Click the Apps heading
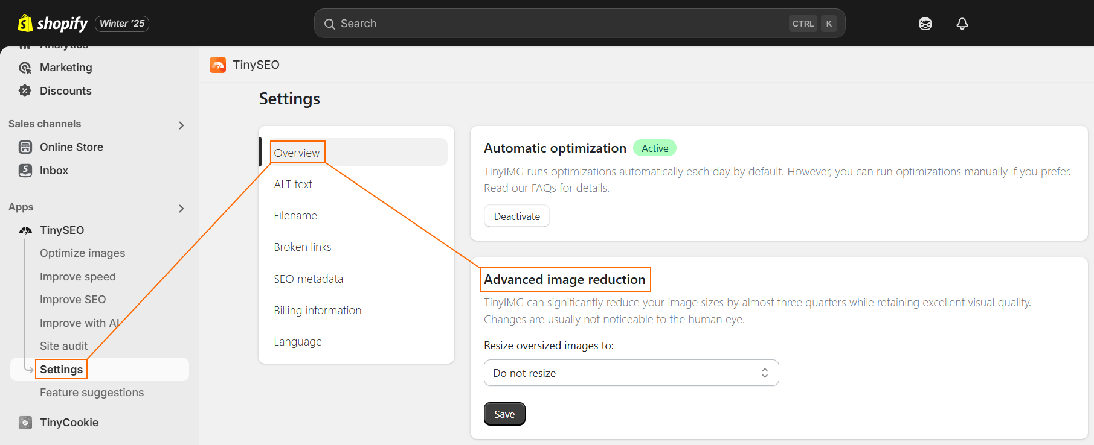This screenshot has width=1094, height=445. [21, 207]
